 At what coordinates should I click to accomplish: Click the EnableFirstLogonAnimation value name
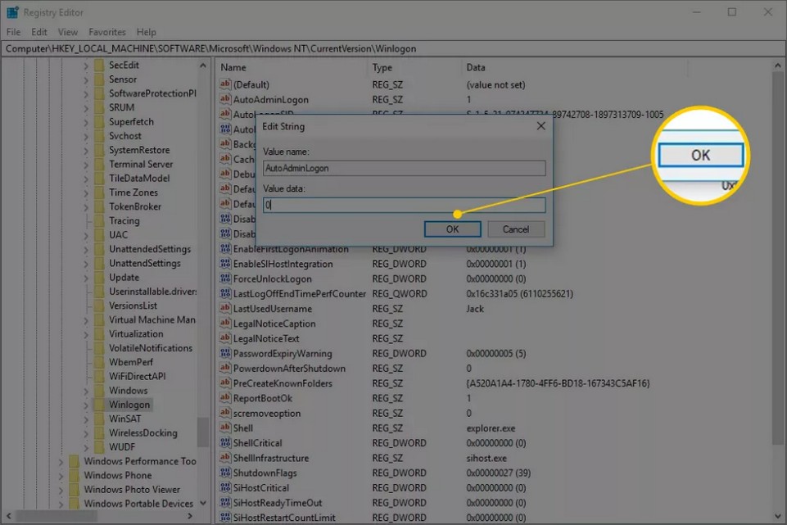pos(291,250)
